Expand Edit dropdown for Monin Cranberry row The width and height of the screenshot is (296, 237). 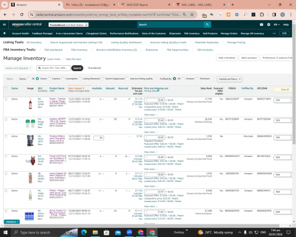pos(291,100)
